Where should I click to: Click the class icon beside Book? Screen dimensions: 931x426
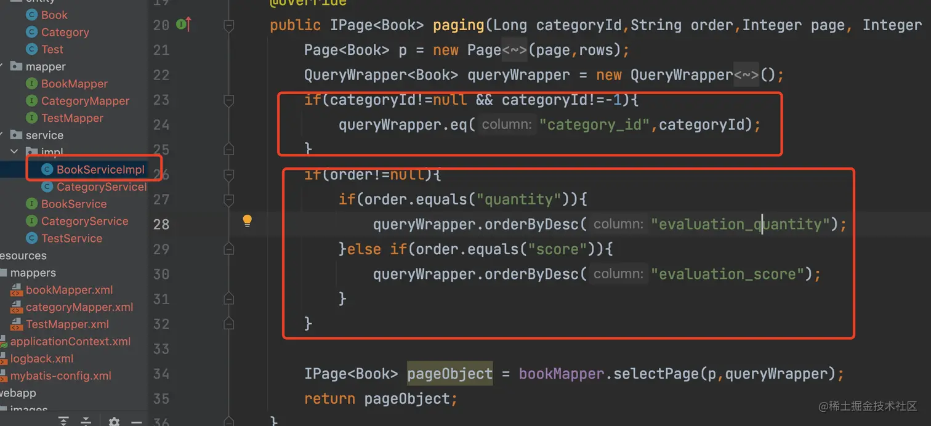(31, 15)
